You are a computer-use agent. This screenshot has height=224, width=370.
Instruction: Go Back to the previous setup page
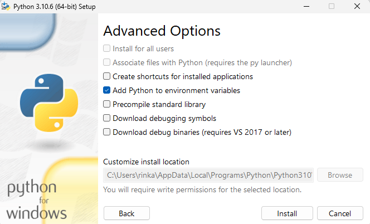pos(126,213)
